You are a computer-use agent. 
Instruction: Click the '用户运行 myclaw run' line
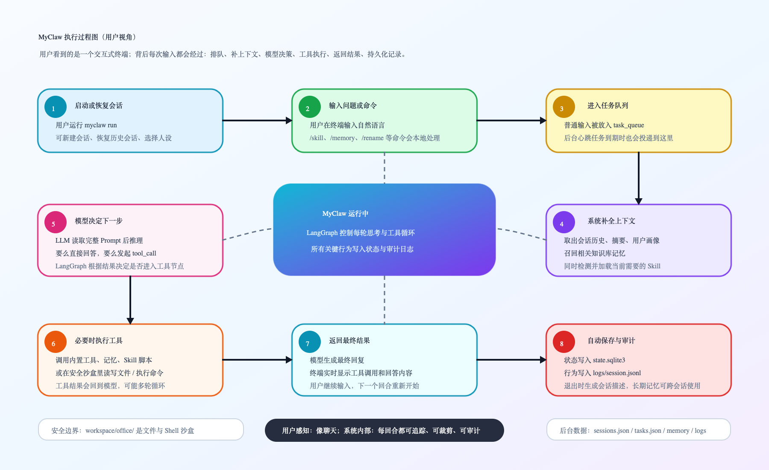[x=86, y=125]
